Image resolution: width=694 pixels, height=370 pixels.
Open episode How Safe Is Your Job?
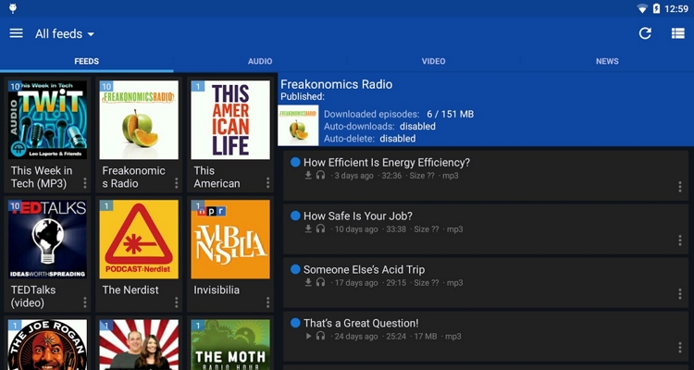[486, 228]
